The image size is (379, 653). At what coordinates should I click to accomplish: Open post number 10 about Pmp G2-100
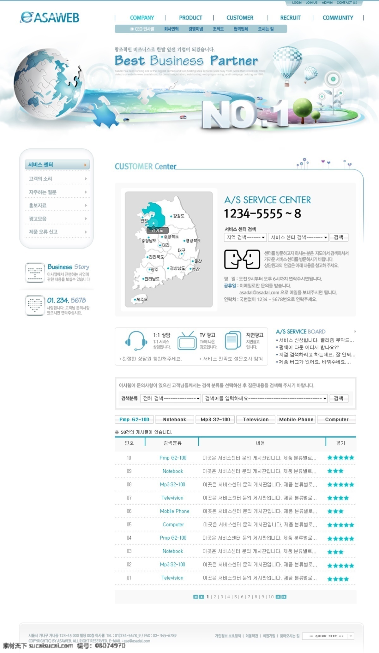coord(235,458)
